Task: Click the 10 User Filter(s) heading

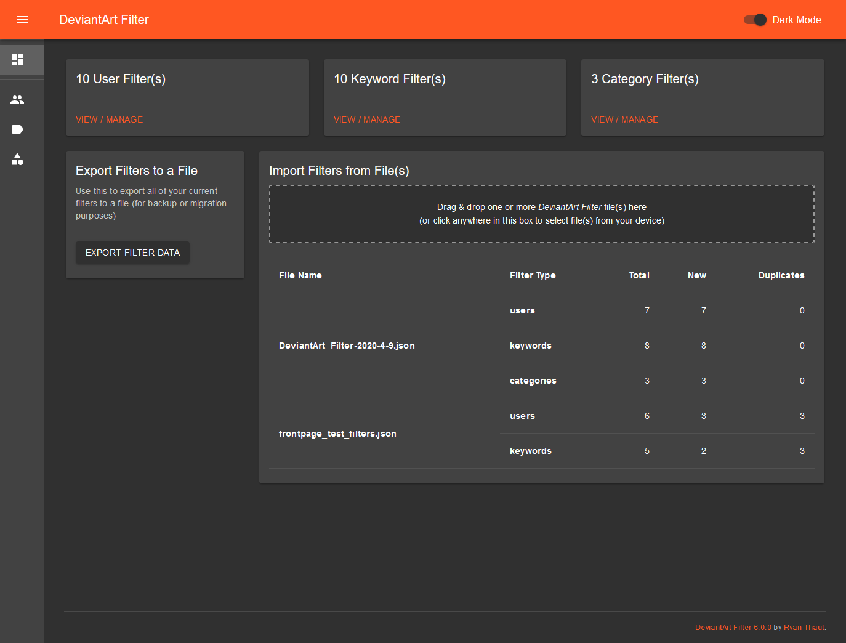Action: (121, 79)
